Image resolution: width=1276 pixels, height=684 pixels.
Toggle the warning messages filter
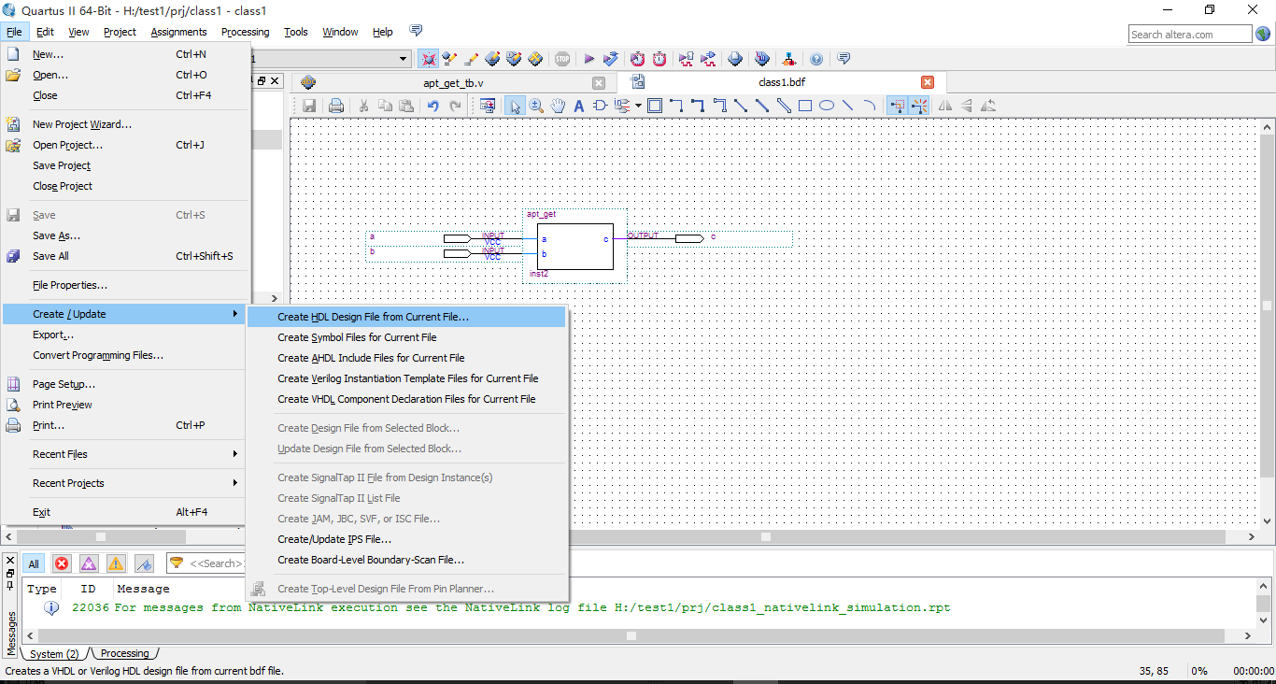[116, 563]
